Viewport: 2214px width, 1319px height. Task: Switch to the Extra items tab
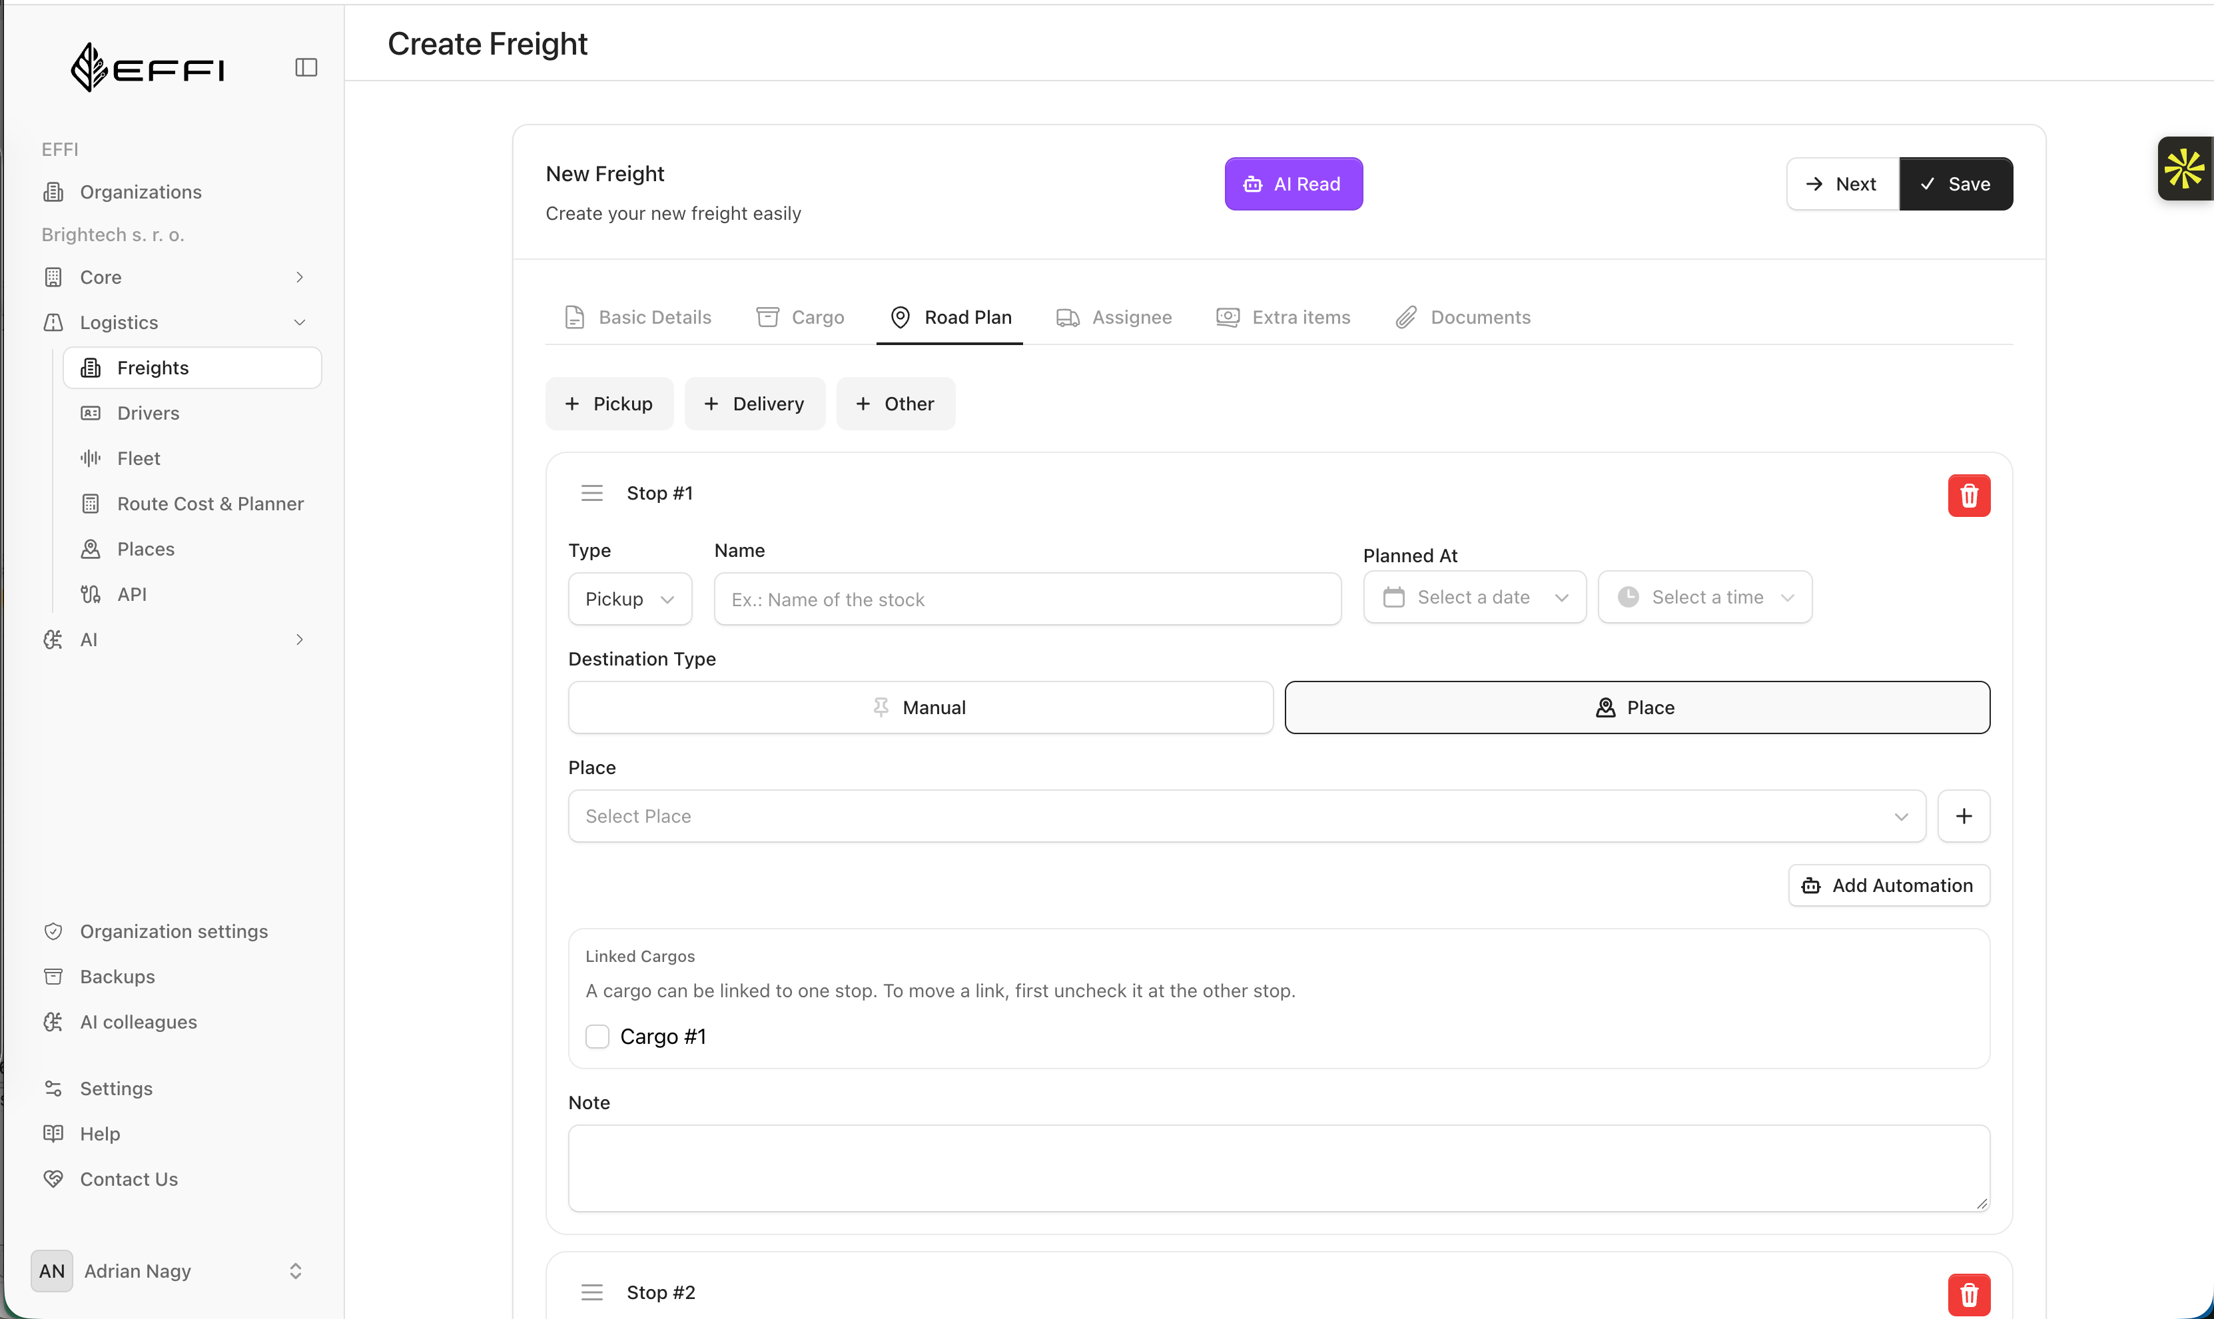click(1283, 317)
